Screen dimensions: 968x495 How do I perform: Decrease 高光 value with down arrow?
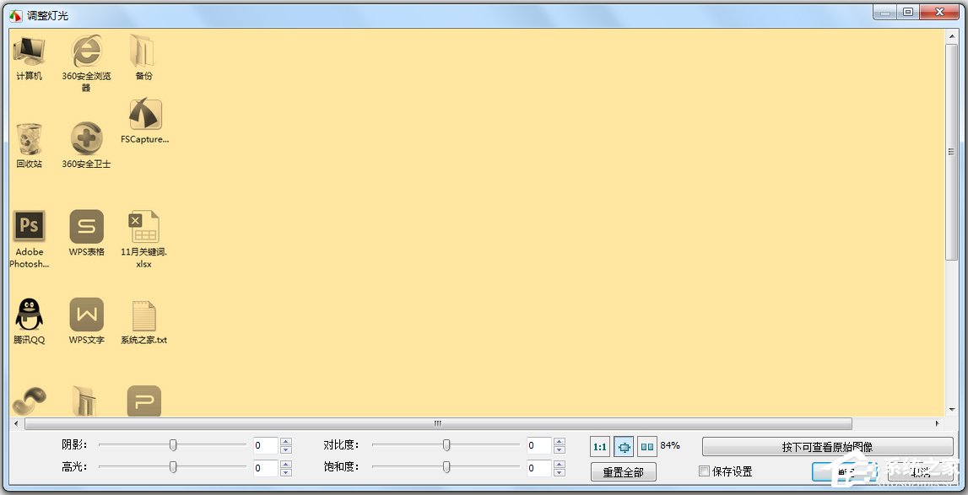click(x=286, y=471)
